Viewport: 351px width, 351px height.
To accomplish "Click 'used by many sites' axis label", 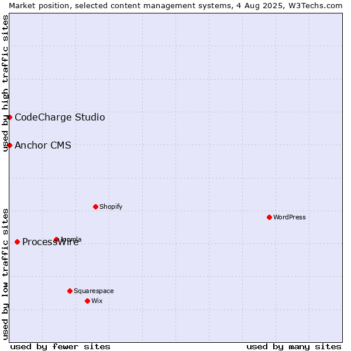I will click(294, 347).
